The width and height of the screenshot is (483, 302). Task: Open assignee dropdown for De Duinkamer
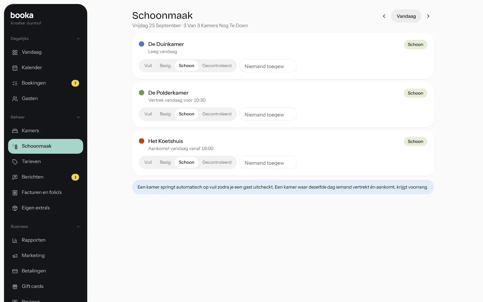[x=268, y=66]
